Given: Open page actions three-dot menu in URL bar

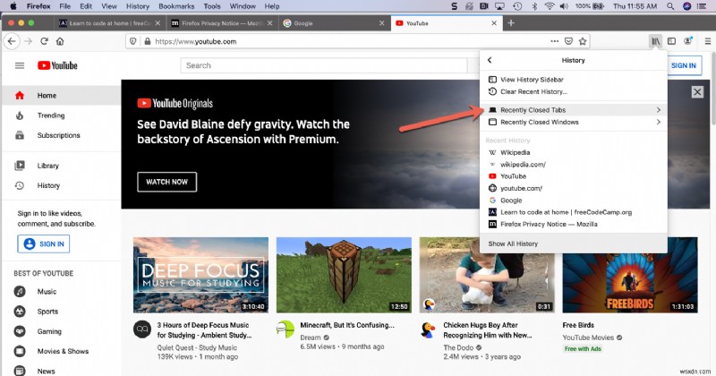Looking at the screenshot, I should [x=554, y=41].
